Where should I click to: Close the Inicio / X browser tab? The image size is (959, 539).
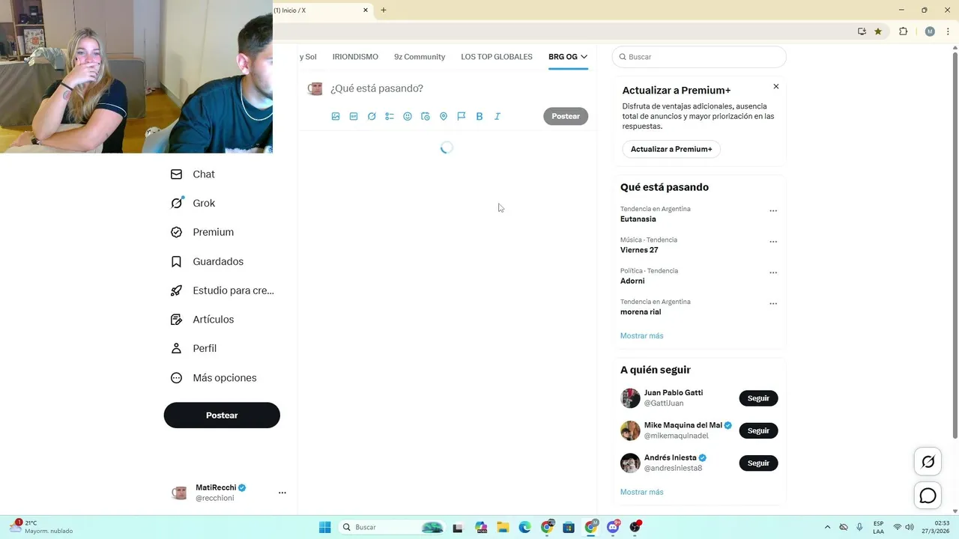pos(366,10)
